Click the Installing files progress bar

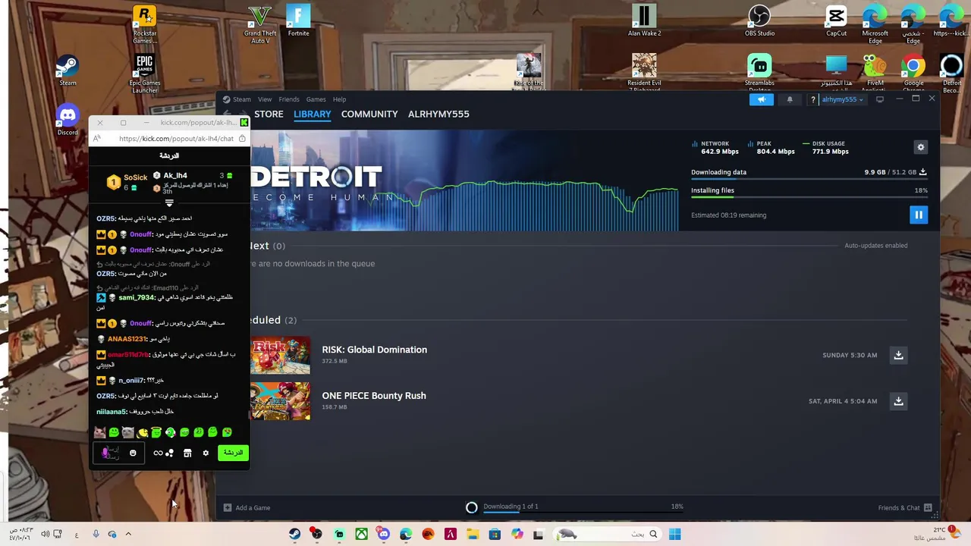(x=809, y=199)
